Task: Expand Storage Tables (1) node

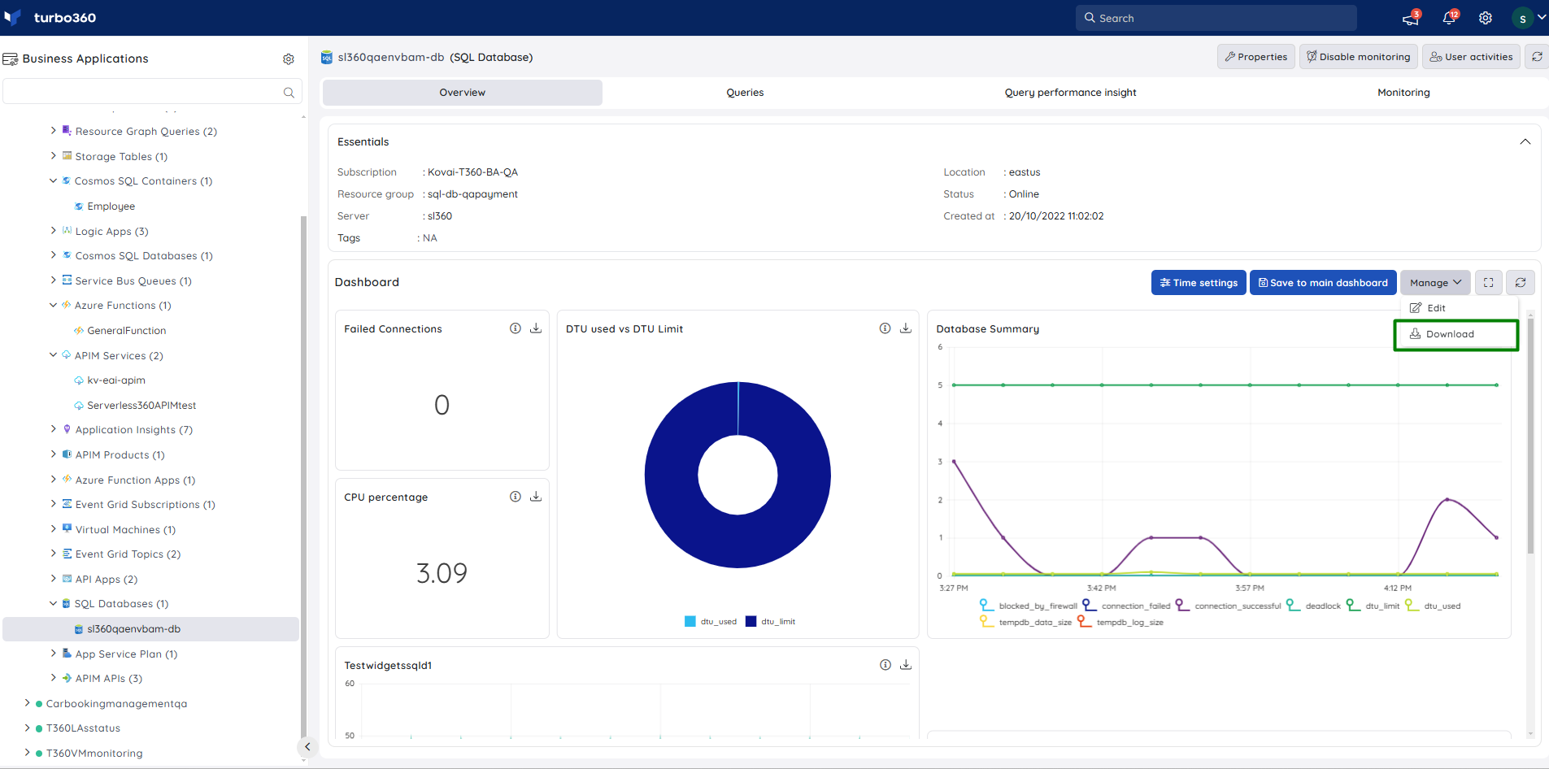Action: pyautogui.click(x=54, y=156)
